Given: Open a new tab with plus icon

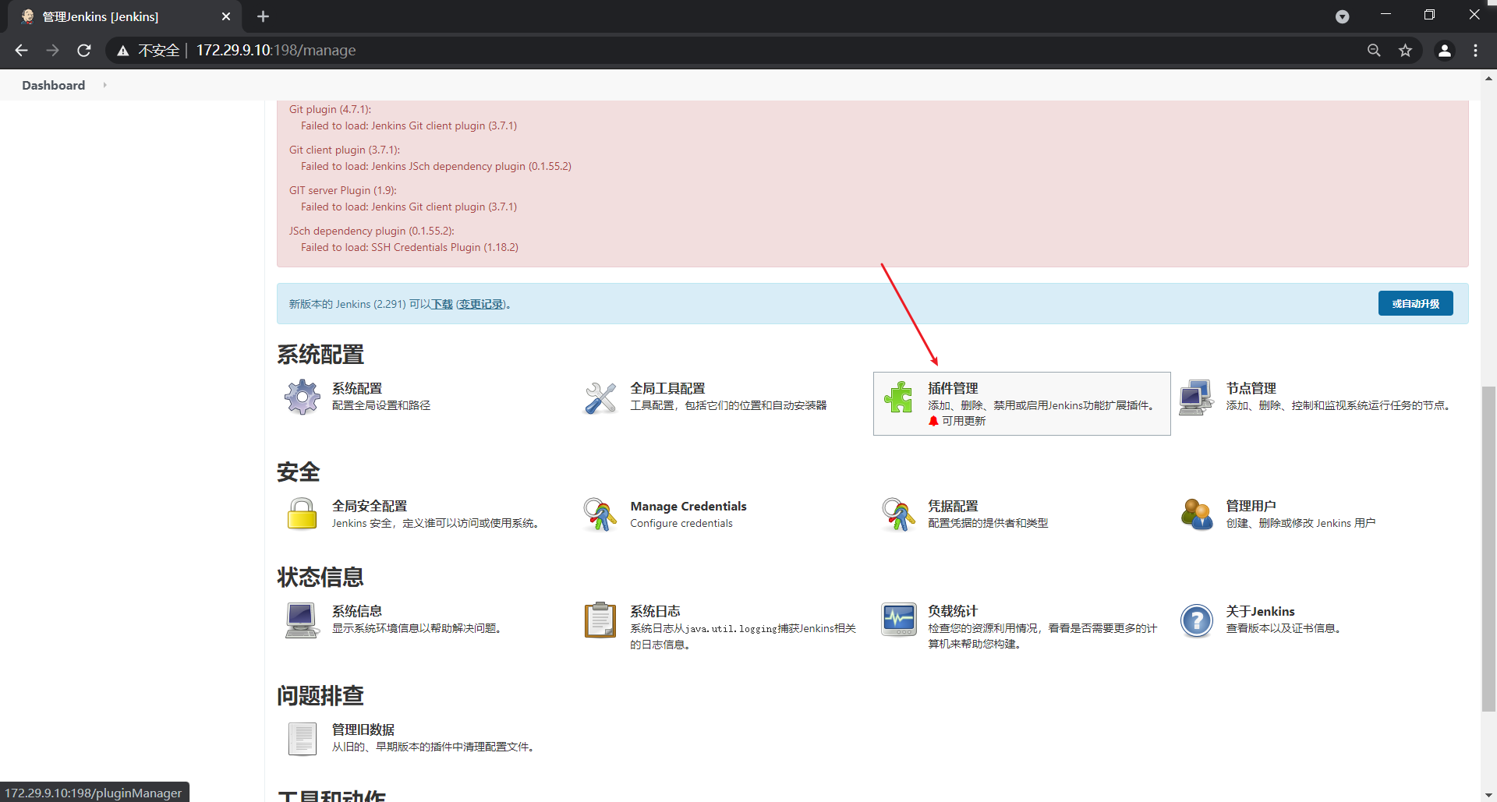Looking at the screenshot, I should tap(263, 16).
